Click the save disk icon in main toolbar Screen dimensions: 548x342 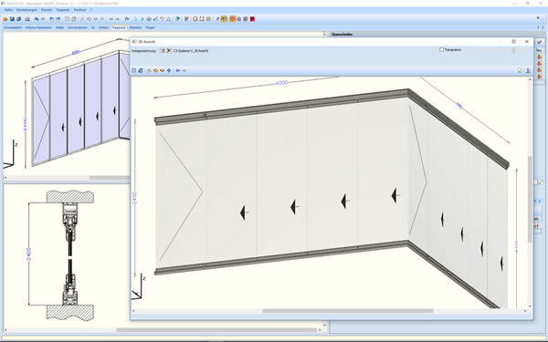click(12, 19)
